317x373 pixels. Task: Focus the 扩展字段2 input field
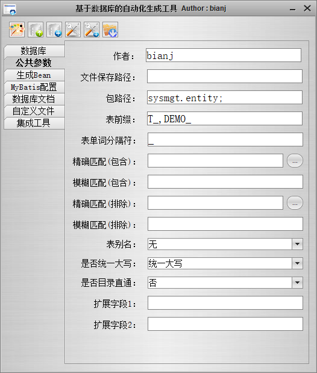(x=225, y=324)
